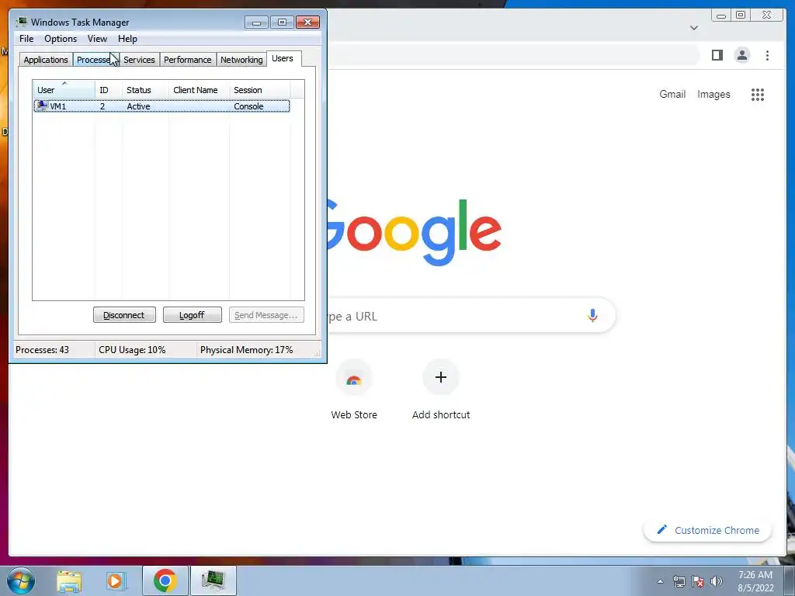Click the Add shortcut plus icon

click(441, 378)
